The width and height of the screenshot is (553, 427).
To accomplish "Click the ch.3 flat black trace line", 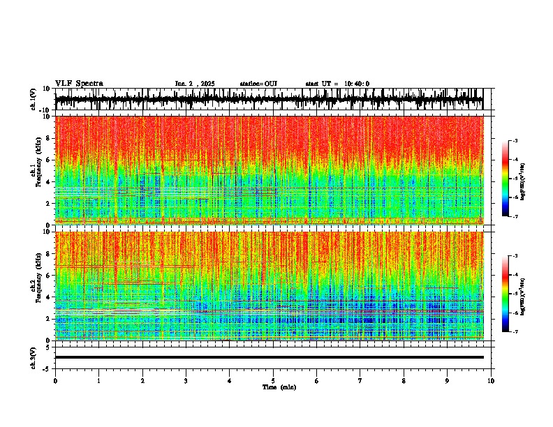I will point(269,357).
